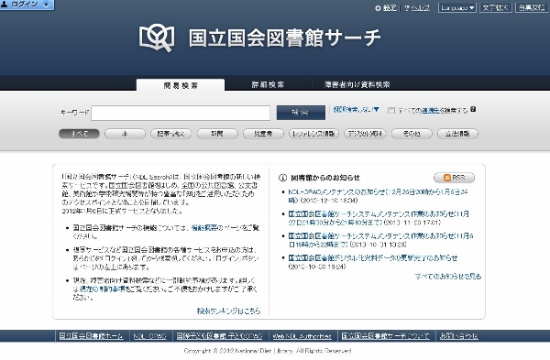Click the info icon beside 図書館からのお知らせ
Viewport: 550px width, 360px height.
pyautogui.click(x=282, y=178)
